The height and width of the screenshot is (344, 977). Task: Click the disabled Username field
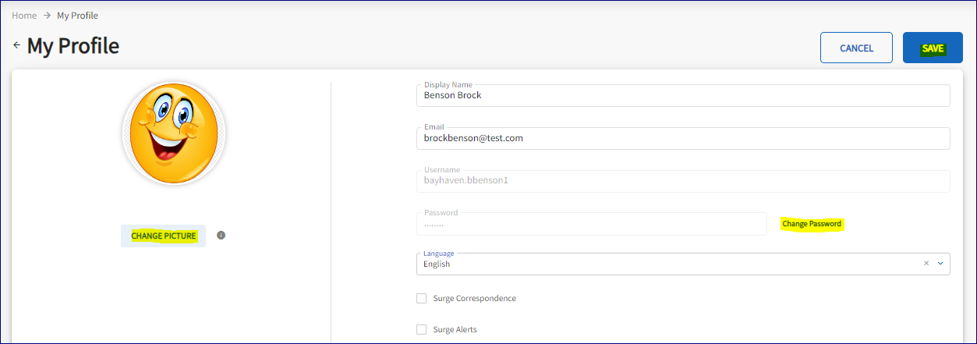682,181
